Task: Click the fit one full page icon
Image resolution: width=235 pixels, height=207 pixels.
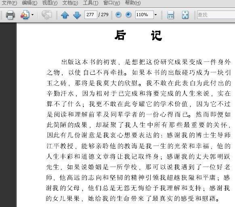Action: 185,15
